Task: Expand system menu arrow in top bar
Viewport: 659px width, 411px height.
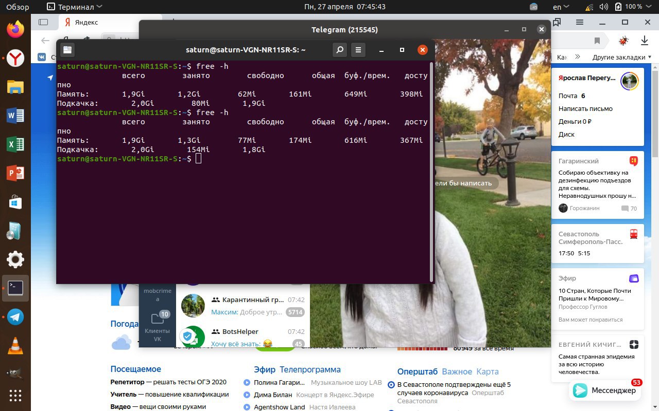Action: coord(650,7)
